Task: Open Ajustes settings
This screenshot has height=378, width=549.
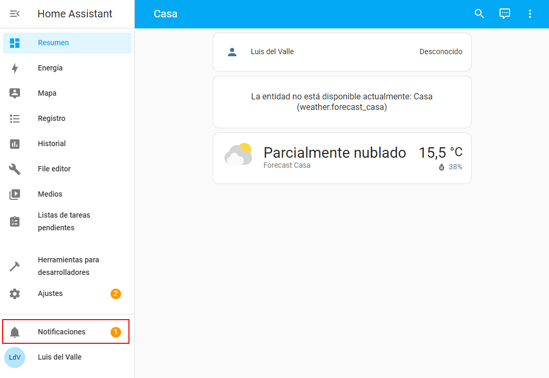Action: click(x=67, y=294)
